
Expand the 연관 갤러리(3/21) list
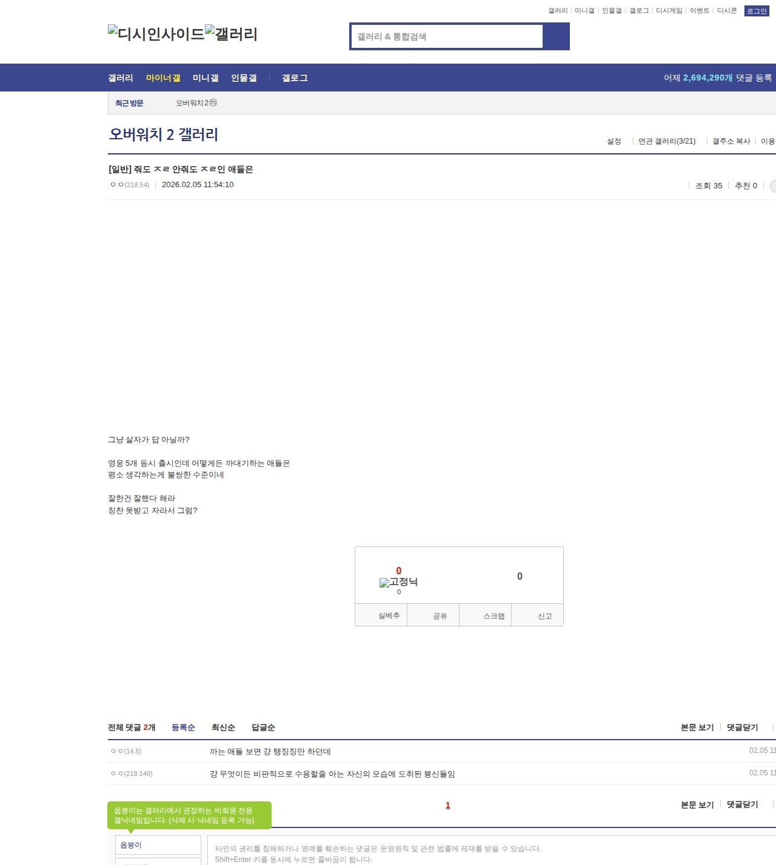[x=667, y=141]
